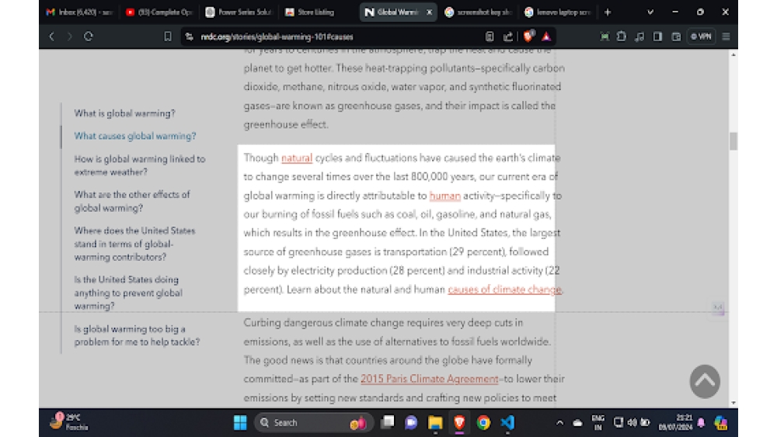Open the Brave wallet icon
Image resolution: width=777 pixels, height=437 pixels.
pyautogui.click(x=676, y=36)
